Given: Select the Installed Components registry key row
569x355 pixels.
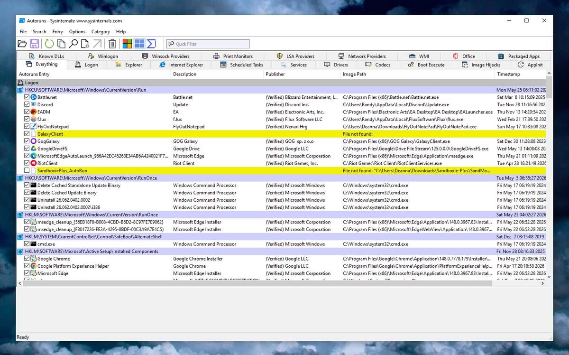Looking at the screenshot, I should [x=281, y=252].
